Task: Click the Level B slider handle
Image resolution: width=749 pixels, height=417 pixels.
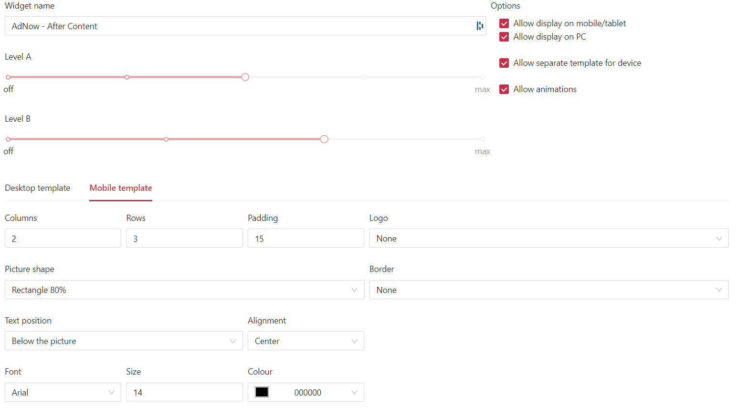Action: (324, 139)
